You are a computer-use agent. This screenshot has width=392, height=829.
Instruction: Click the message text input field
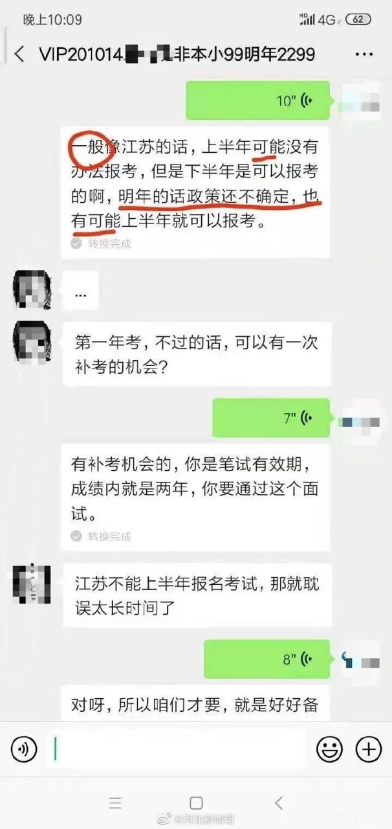tap(177, 749)
